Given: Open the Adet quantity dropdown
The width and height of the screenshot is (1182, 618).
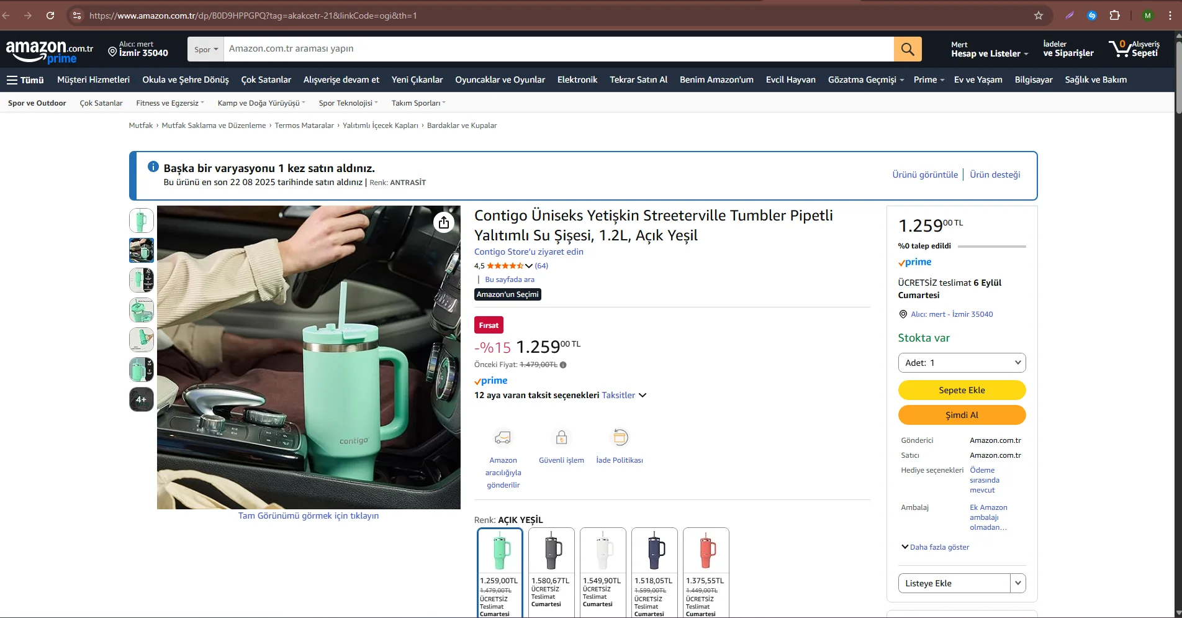Looking at the screenshot, I should tap(962, 363).
